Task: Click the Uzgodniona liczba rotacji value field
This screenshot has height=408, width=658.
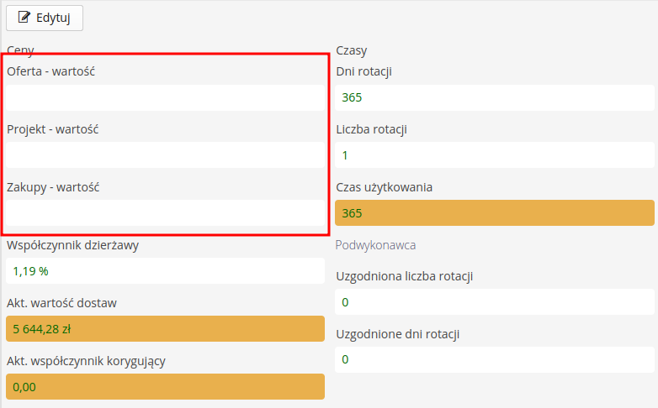Action: pos(494,302)
